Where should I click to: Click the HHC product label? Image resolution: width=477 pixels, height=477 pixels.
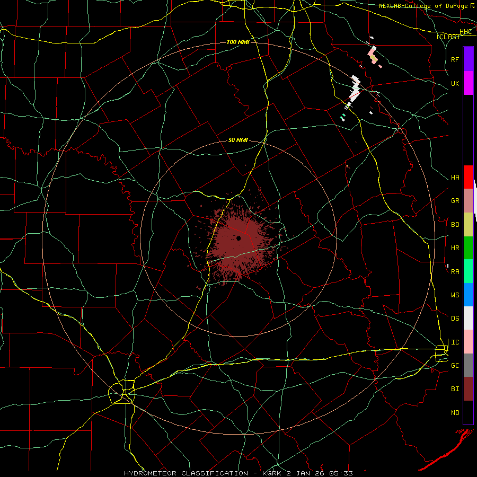(x=465, y=32)
